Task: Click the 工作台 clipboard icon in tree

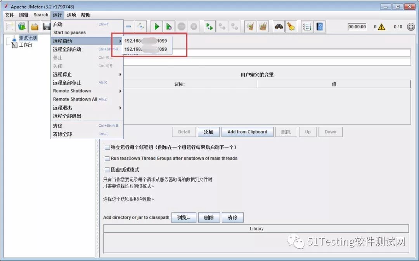Action: click(14, 45)
